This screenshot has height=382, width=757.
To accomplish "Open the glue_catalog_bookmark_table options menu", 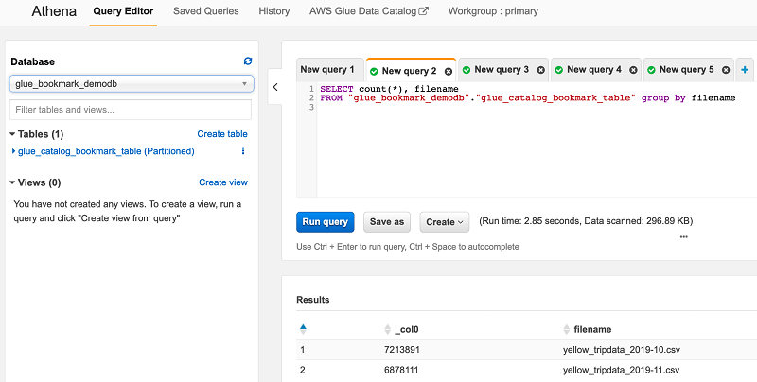I will (243, 151).
